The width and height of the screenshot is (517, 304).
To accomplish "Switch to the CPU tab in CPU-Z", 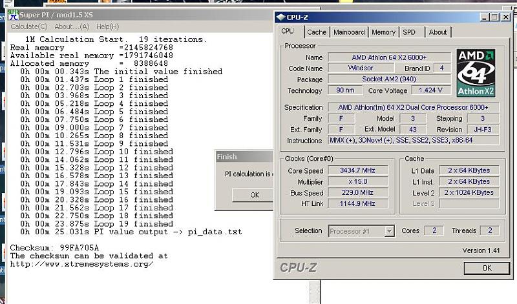I will (288, 31).
